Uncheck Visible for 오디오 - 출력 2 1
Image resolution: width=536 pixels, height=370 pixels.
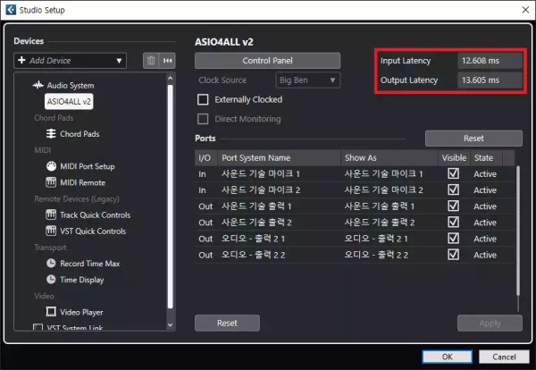click(x=453, y=238)
